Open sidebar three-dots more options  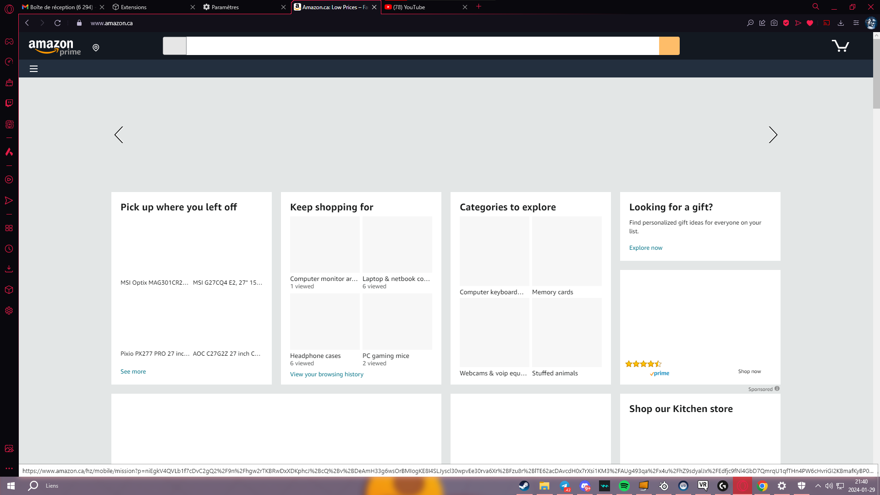[9, 468]
